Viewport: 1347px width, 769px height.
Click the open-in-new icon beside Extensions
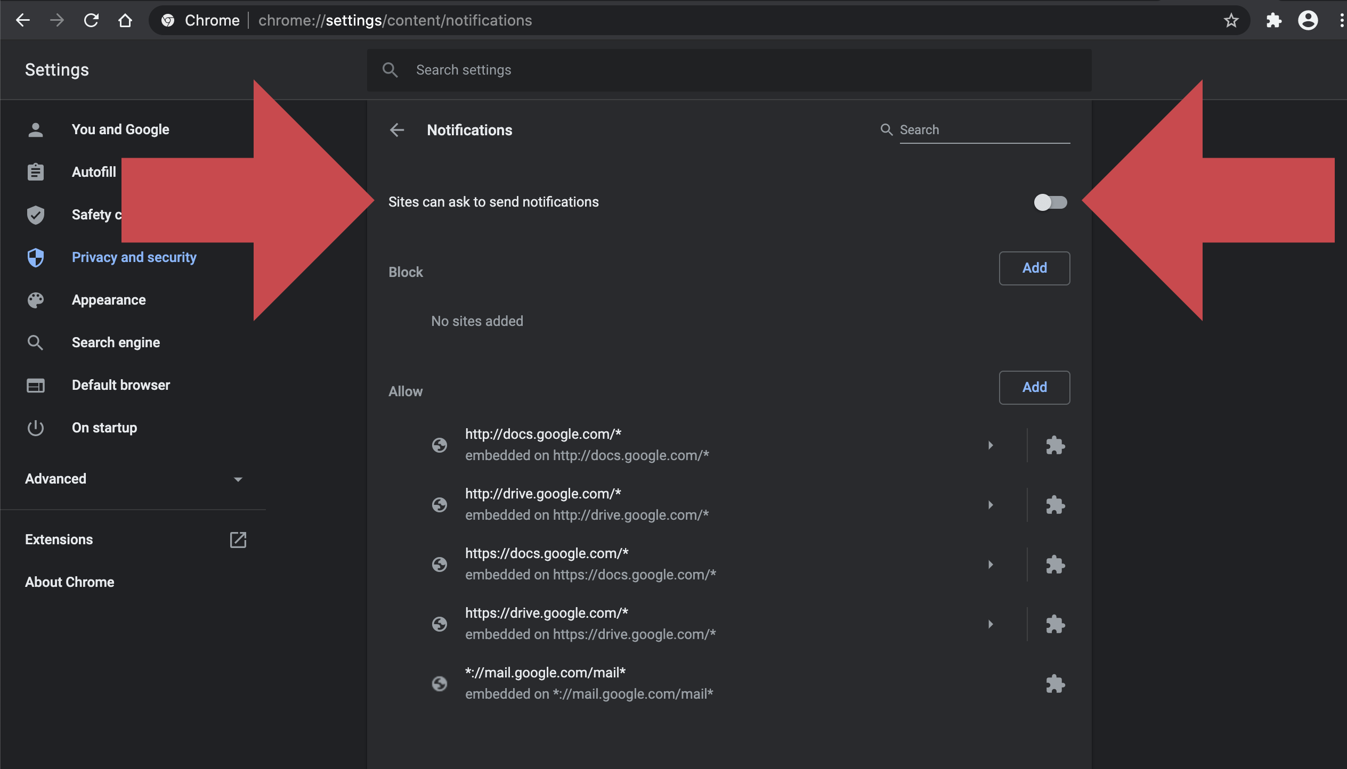pyautogui.click(x=238, y=539)
